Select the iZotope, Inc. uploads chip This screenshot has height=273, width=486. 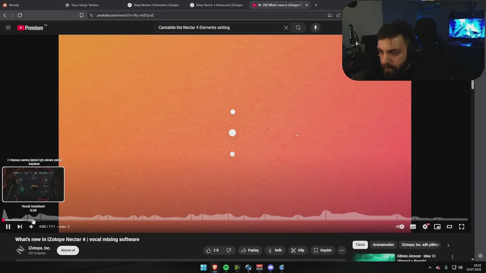pos(421,245)
